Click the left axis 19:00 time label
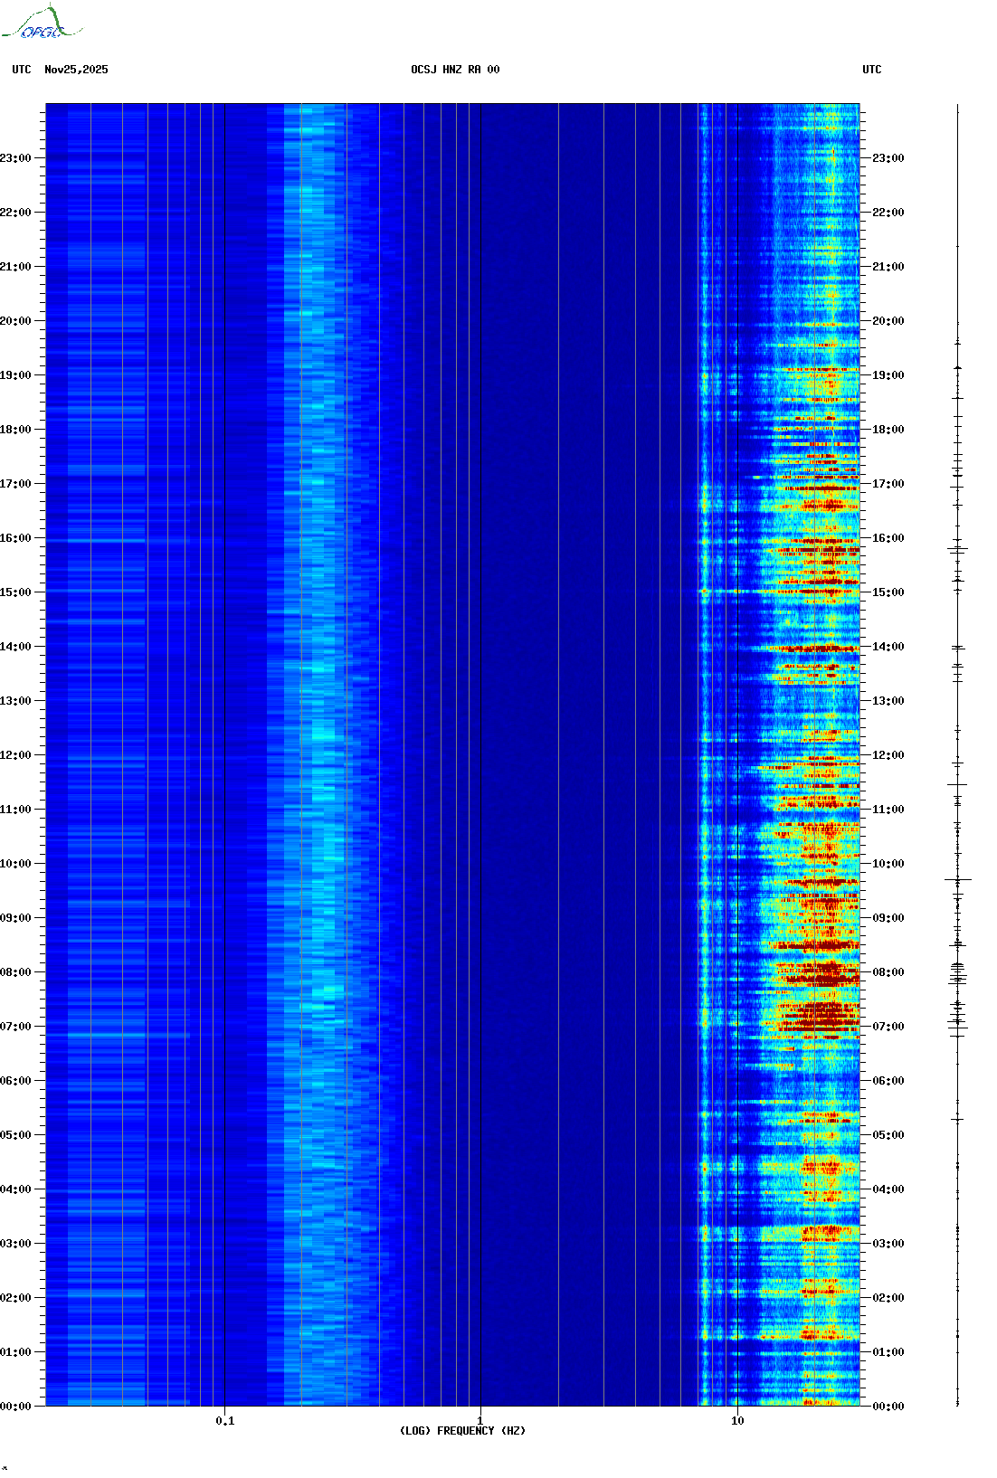Screen dimensions: 997x1478 tap(15, 375)
